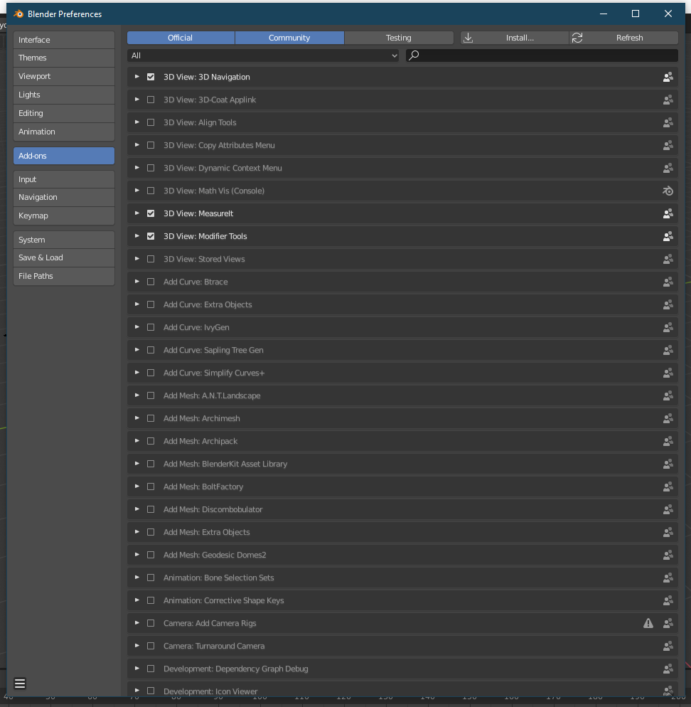
Task: Enable Add Curve: Extra Objects checkbox
Action: pos(151,305)
